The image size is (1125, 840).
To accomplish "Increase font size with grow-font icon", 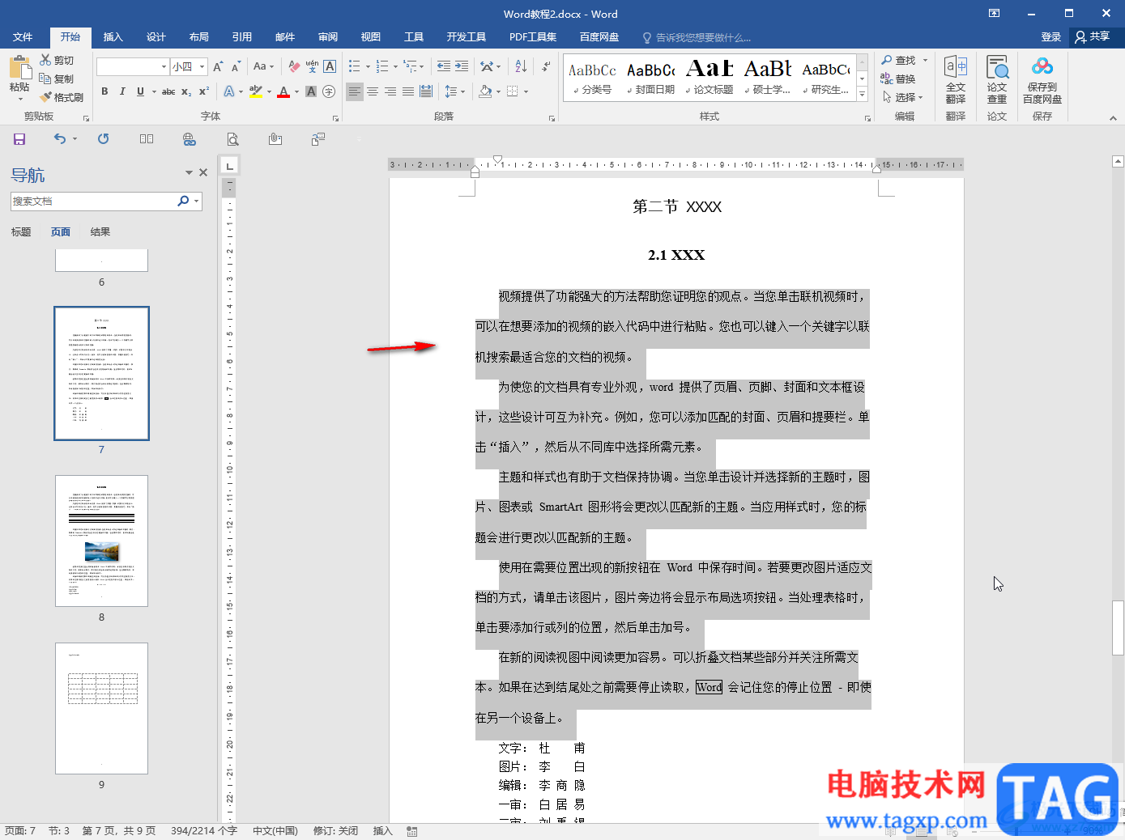I will point(218,66).
